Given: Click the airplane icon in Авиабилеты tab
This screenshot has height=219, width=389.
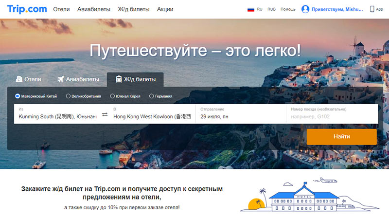Looking at the screenshot, I should 61,79.
